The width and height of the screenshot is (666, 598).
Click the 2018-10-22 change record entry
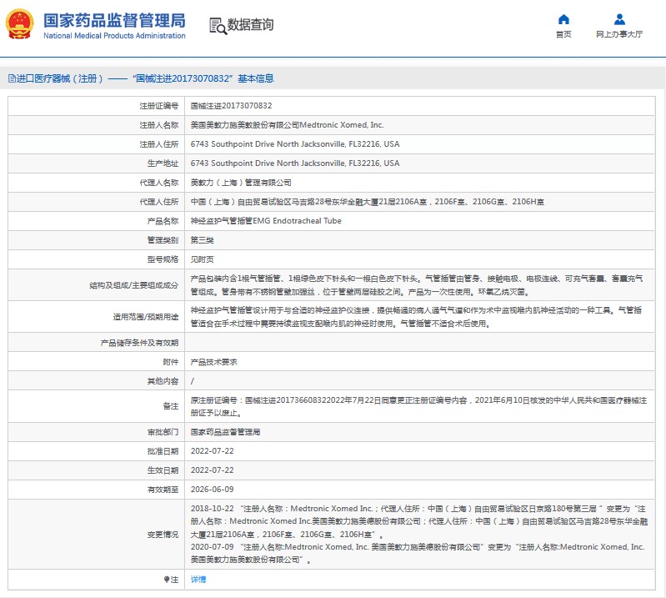pyautogui.click(x=418, y=521)
